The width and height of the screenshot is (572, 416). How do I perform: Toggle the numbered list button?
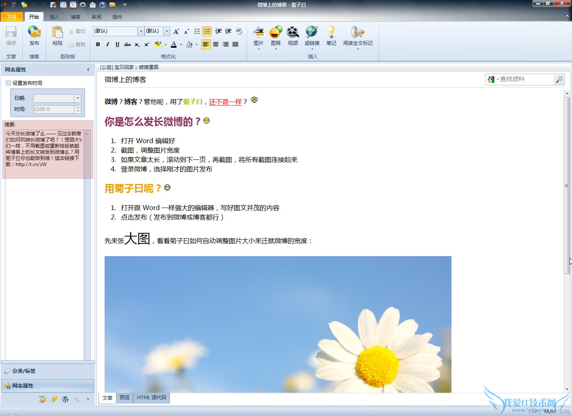[207, 31]
